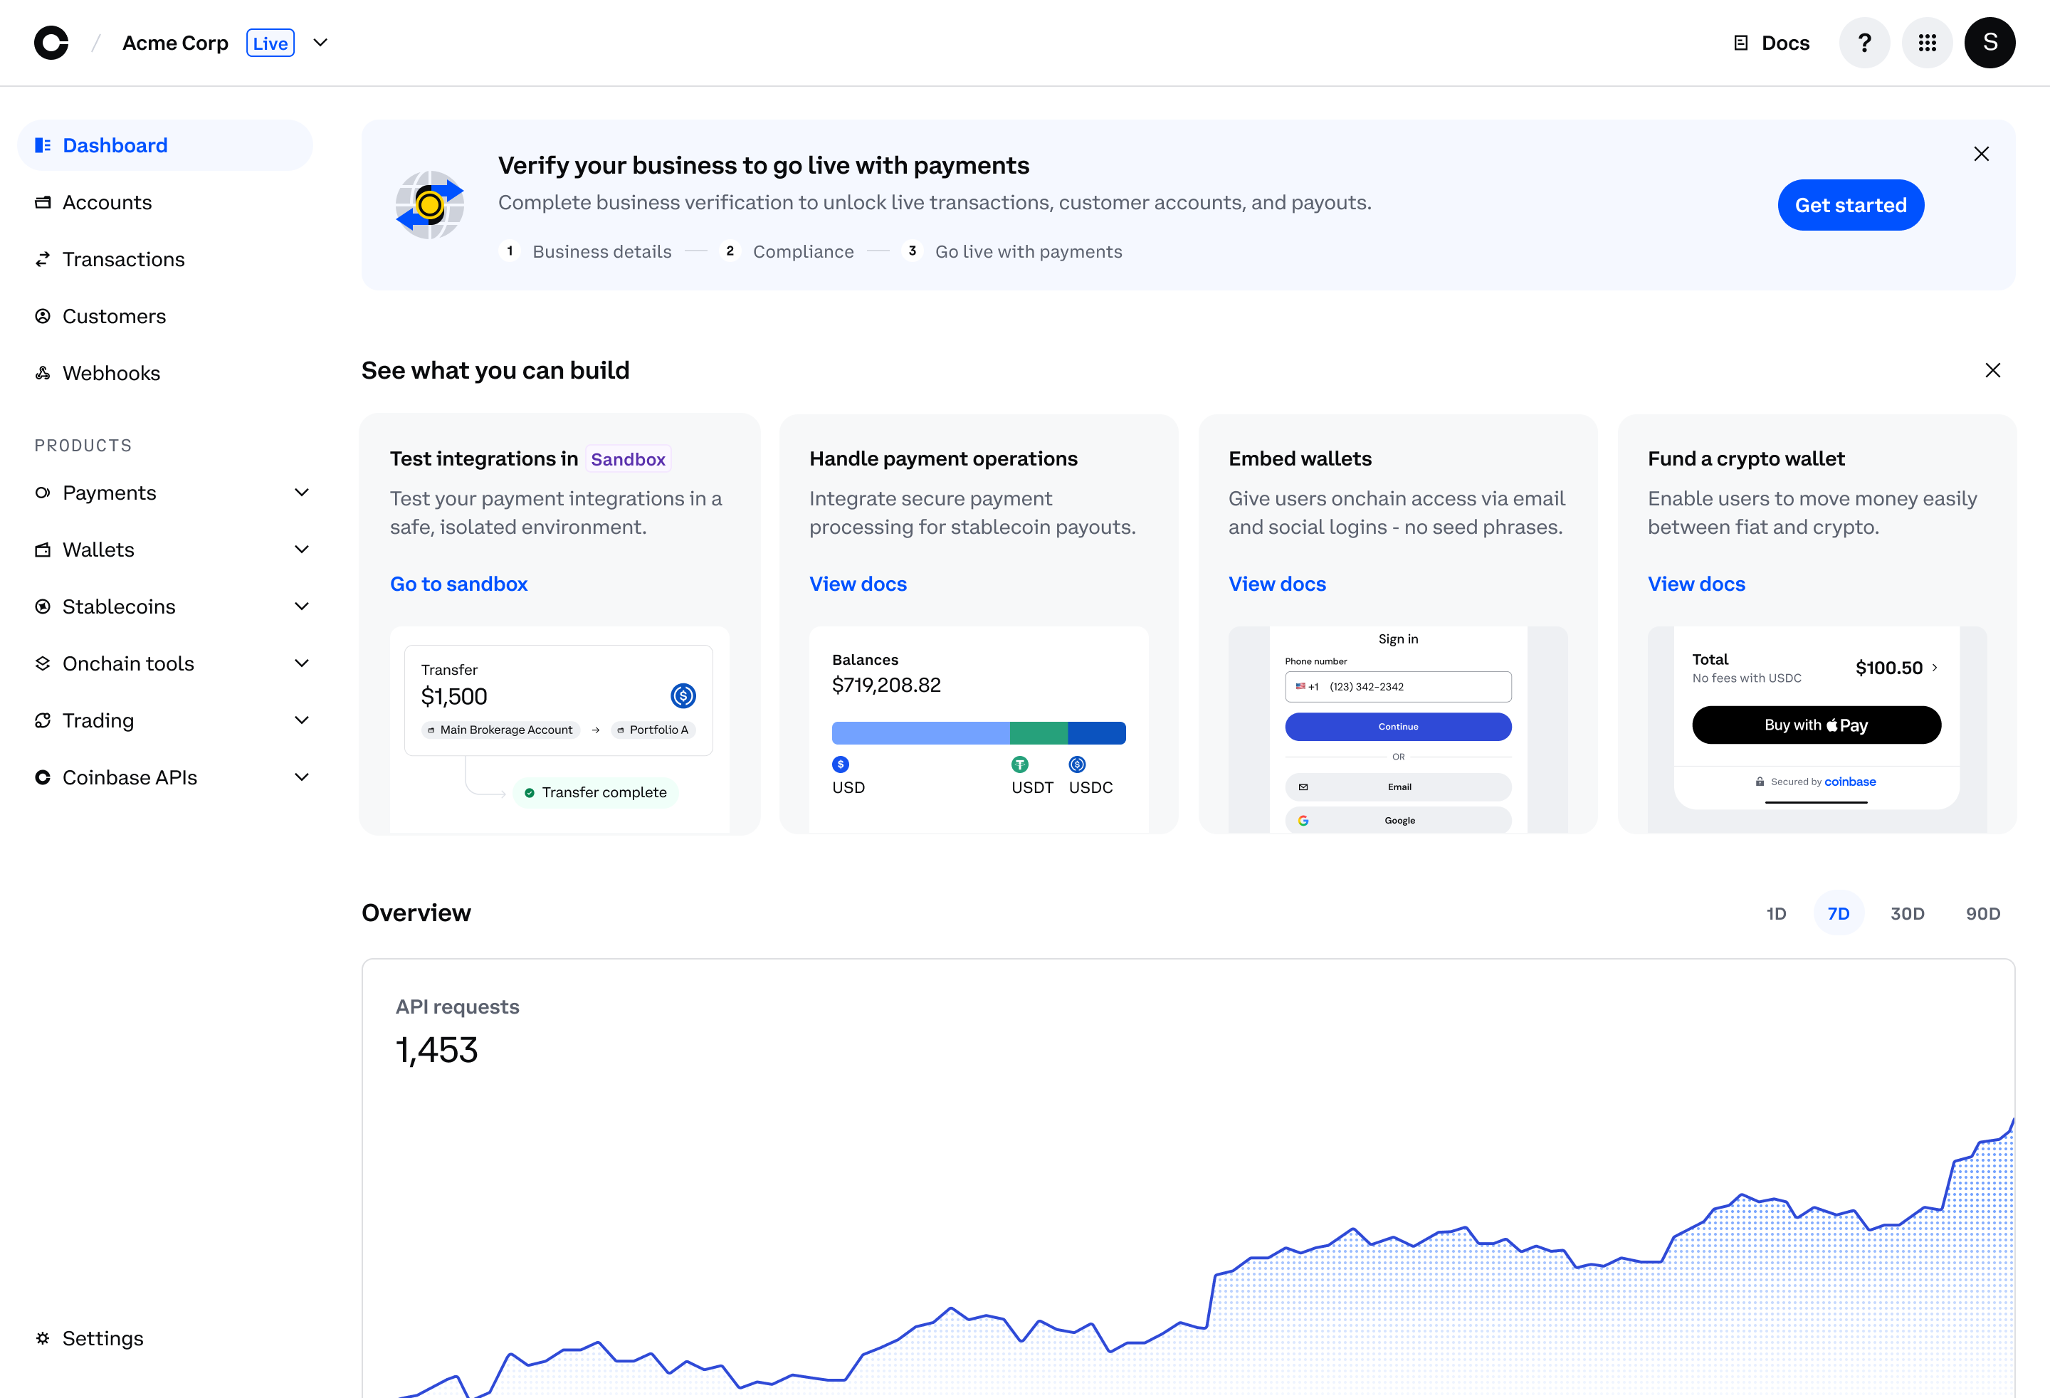Screen dimensions: 2050x1398
Task: Click the Email sign-in option
Action: click(1398, 787)
